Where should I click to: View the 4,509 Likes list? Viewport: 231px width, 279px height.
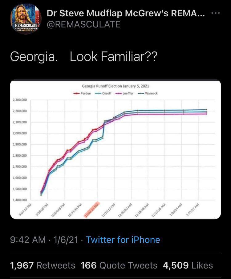188,265
